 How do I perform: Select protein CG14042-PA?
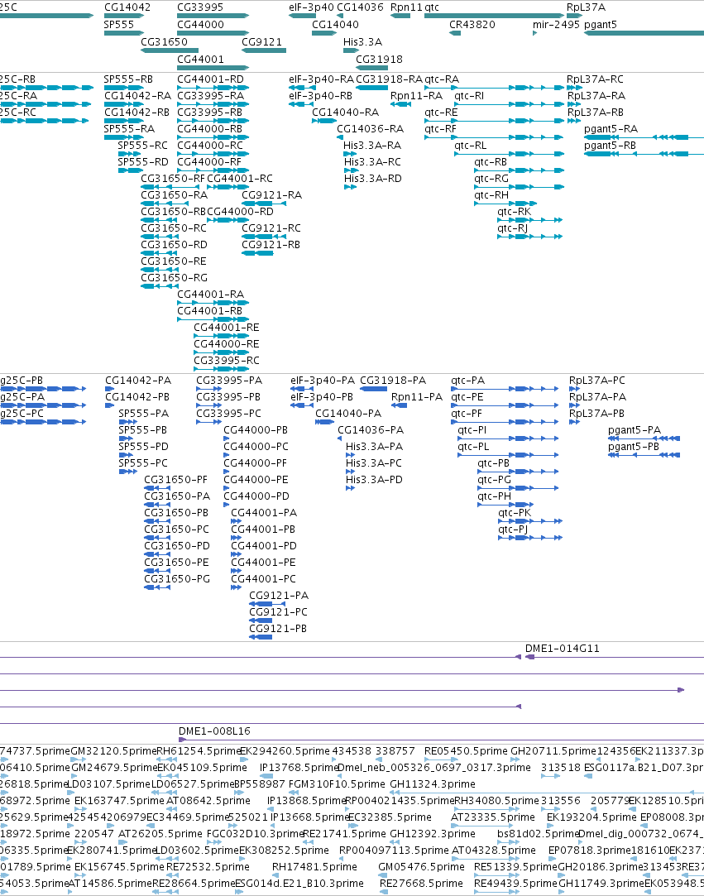tap(137, 381)
